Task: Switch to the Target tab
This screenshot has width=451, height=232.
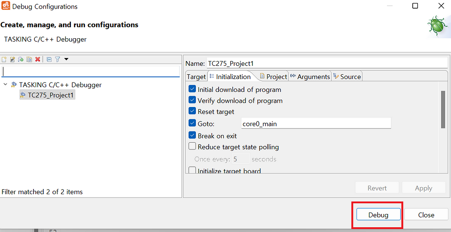Action: [x=196, y=76]
